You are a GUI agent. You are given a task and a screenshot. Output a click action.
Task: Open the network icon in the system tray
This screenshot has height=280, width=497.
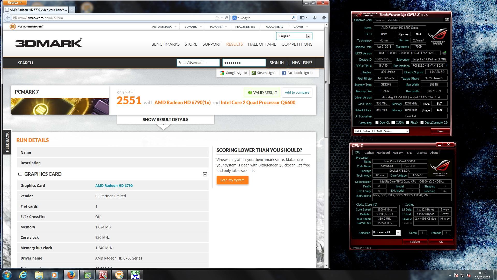462,275
